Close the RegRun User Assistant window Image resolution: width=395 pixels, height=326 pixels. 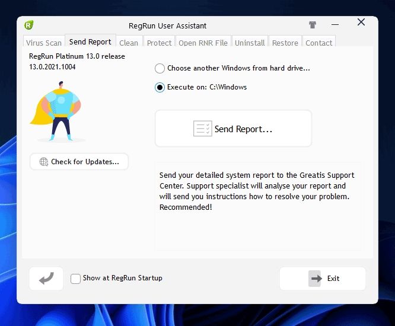coord(361,22)
